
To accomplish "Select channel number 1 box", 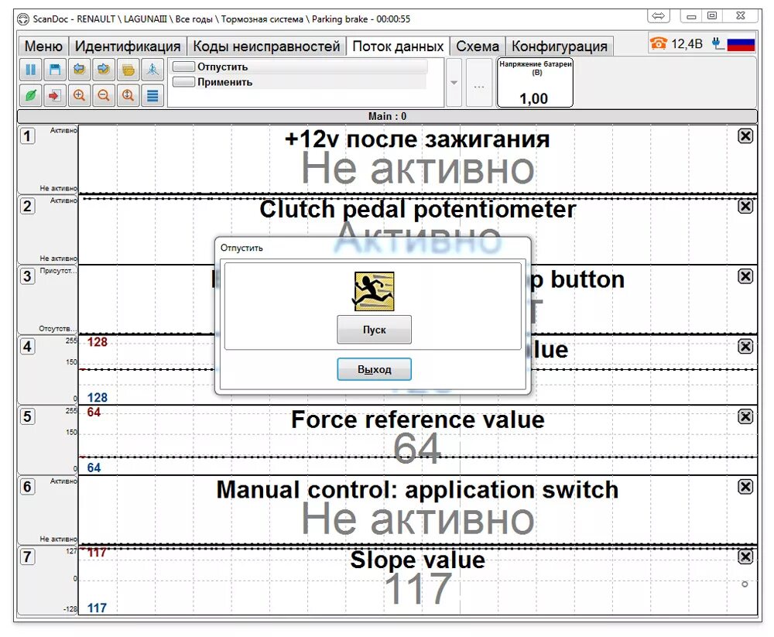I will coord(28,135).
